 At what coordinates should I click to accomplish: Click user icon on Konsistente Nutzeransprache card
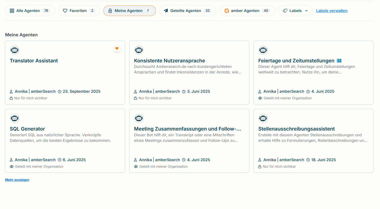[136, 92]
